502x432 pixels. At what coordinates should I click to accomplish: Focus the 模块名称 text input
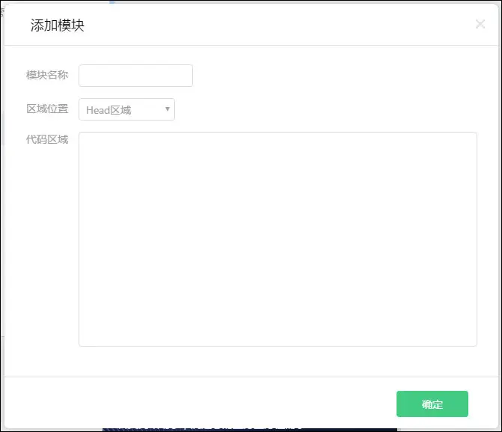point(135,76)
